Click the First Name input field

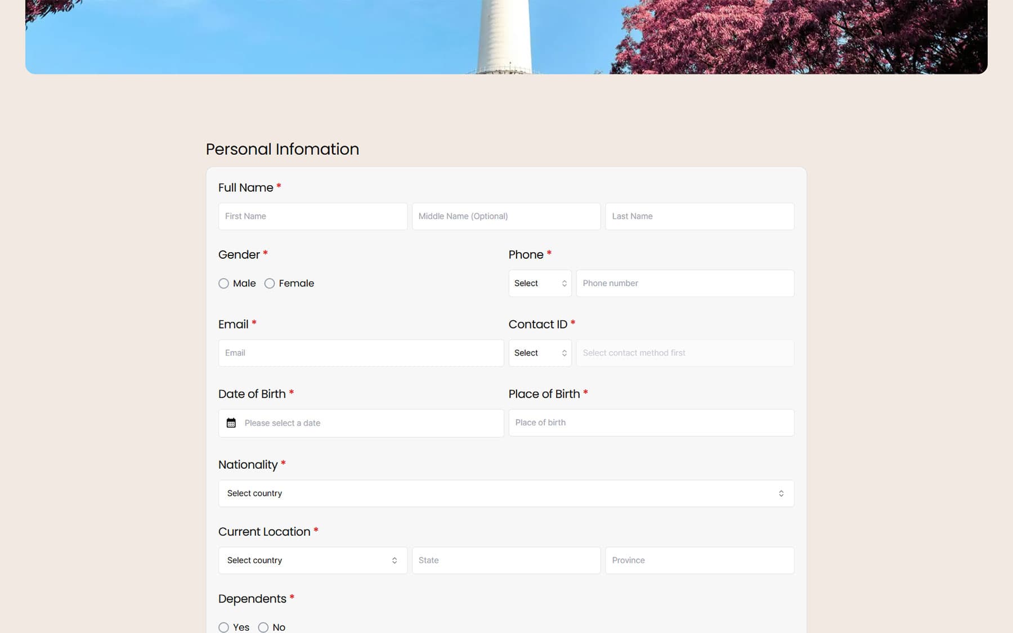coord(312,217)
